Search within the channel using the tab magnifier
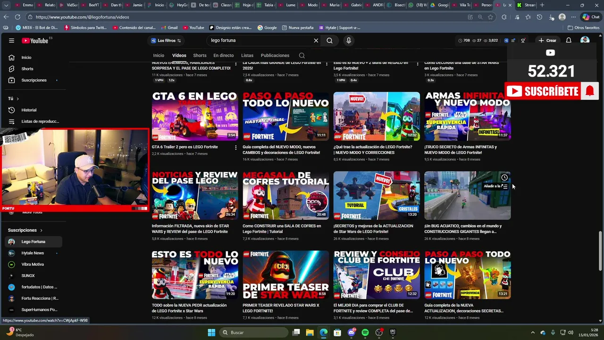604x340 pixels. click(x=302, y=56)
